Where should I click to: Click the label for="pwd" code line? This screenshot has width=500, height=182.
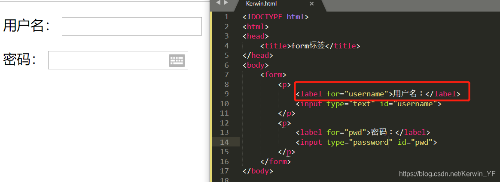(363, 132)
